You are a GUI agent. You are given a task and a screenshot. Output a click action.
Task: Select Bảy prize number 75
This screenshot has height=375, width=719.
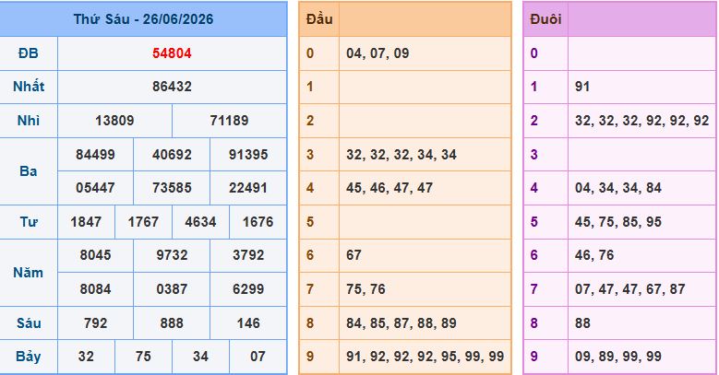tap(143, 357)
